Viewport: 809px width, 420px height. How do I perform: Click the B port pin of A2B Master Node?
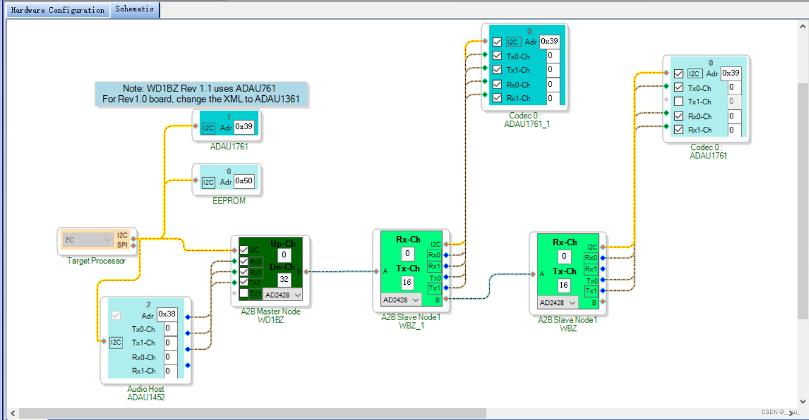[x=306, y=272]
